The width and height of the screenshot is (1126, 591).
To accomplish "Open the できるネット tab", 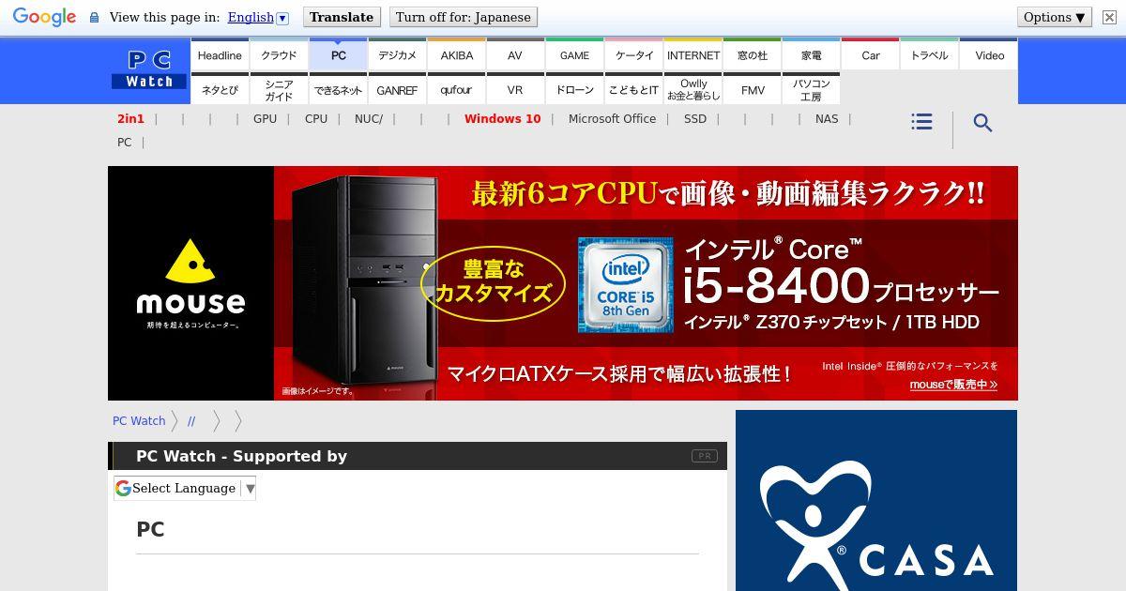I will [x=339, y=89].
